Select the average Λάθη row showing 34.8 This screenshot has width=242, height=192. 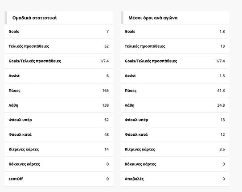(175, 105)
